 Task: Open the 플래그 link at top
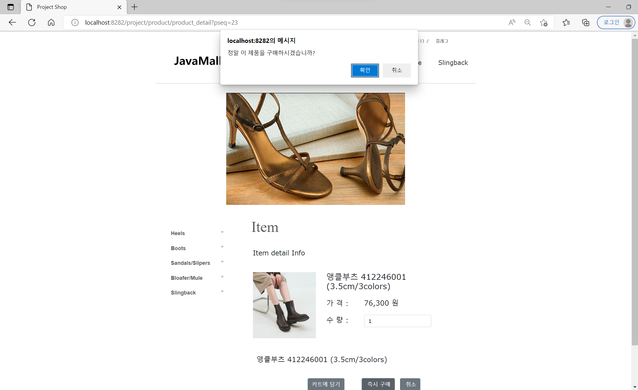(442, 41)
